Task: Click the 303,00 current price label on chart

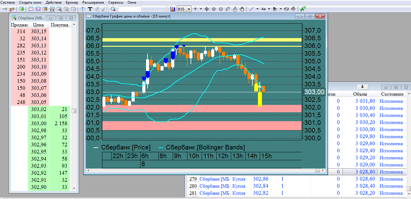Action: click(314, 92)
